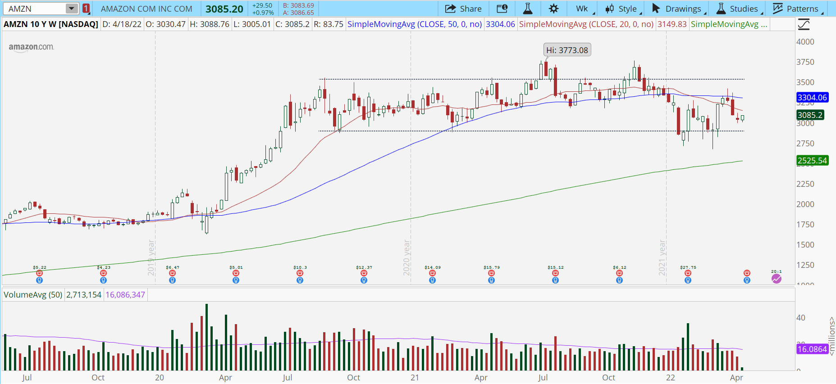Click the ask value A: 3086.65
836x384 pixels.
pyautogui.click(x=298, y=13)
